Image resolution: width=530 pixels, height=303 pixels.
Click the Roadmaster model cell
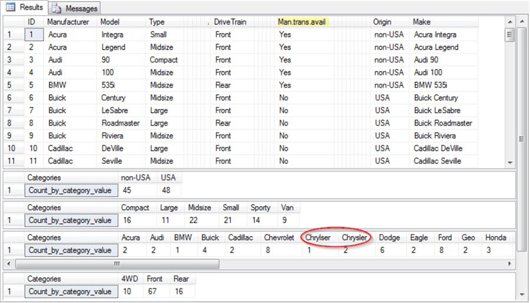[x=122, y=123]
